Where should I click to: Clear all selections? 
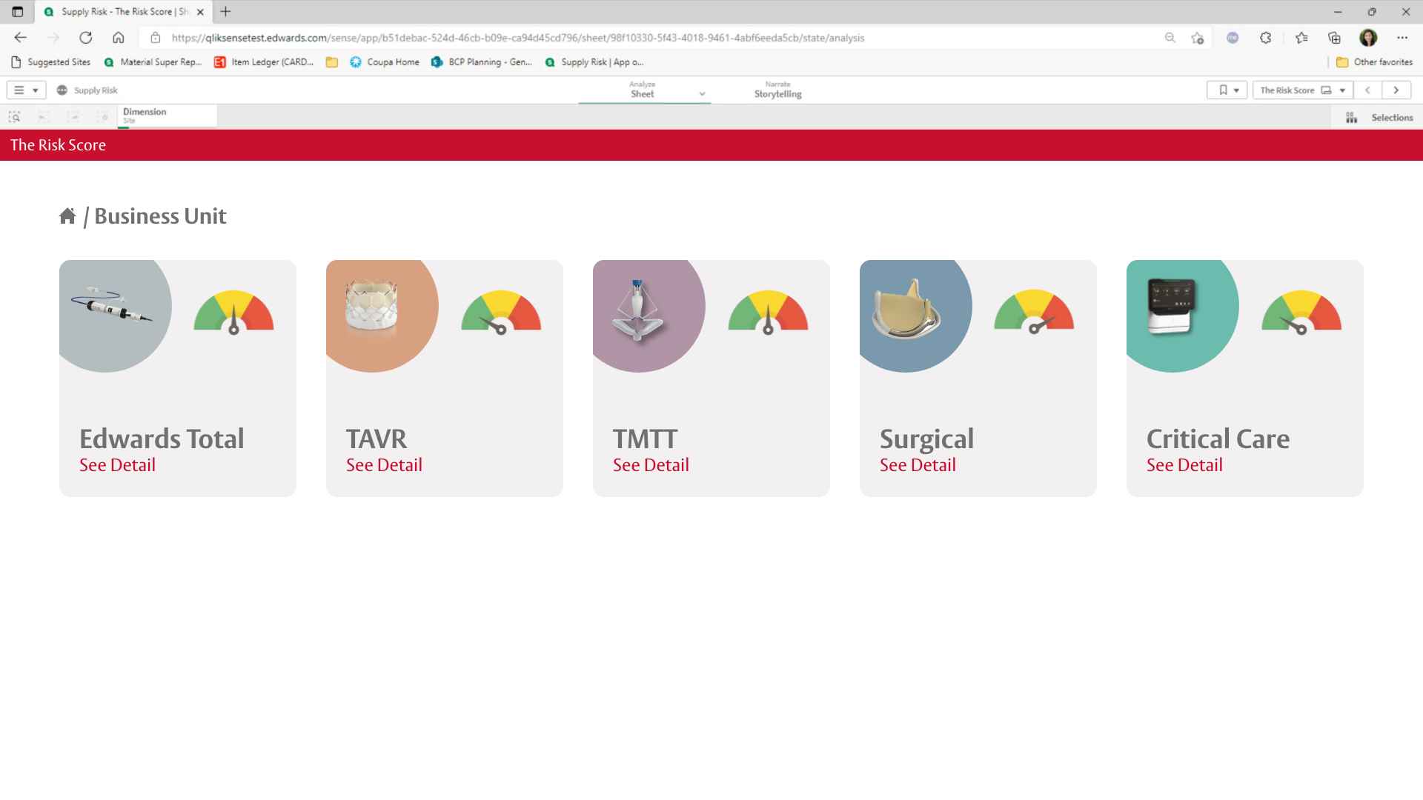click(x=102, y=117)
